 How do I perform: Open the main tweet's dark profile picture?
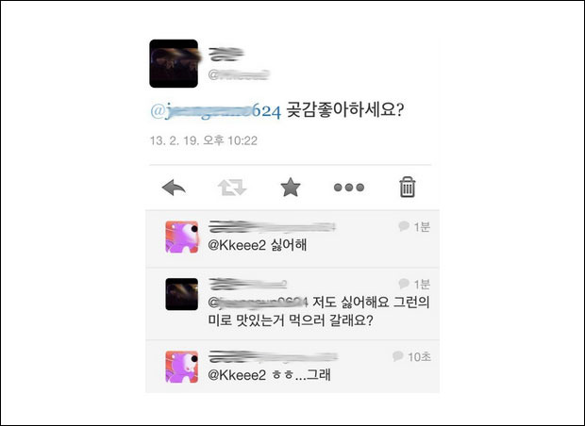(174, 63)
